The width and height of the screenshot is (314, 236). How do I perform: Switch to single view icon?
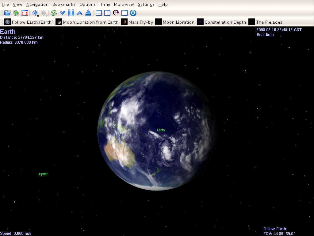click(124, 13)
